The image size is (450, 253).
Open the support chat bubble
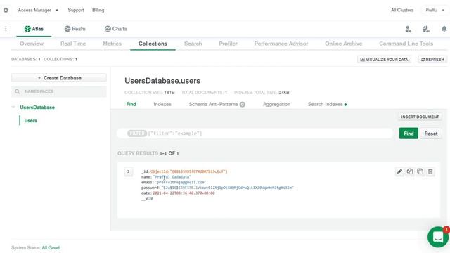(438, 237)
